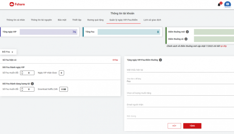The image size is (234, 134).
Task: Switch to Thông tin tài nguyên tab
Action: tap(41, 20)
